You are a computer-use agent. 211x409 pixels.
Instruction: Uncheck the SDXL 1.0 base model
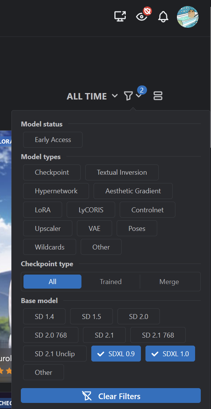[x=170, y=354]
